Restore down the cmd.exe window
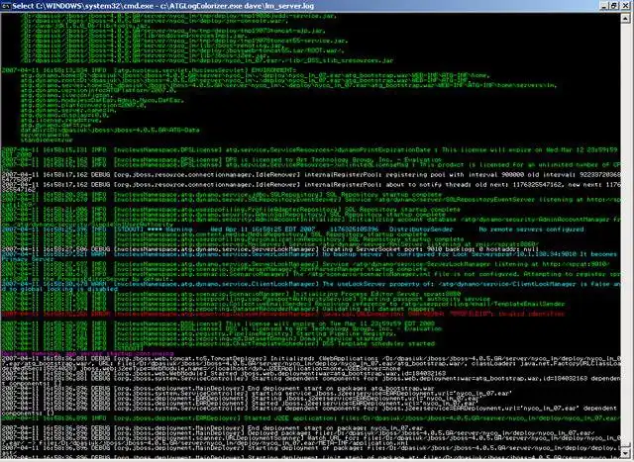Screen dimensions: 634x462 [614, 6]
